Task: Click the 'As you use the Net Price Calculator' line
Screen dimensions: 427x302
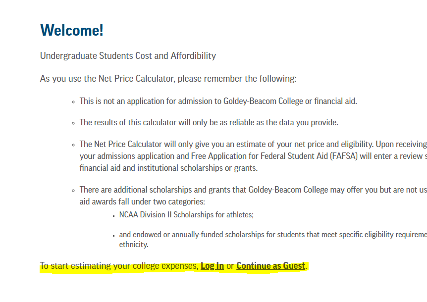Action: pos(168,79)
